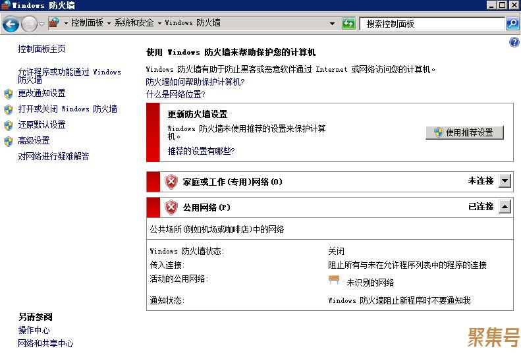Click the forward navigation arrow button
521x357 pixels.
pos(29,24)
